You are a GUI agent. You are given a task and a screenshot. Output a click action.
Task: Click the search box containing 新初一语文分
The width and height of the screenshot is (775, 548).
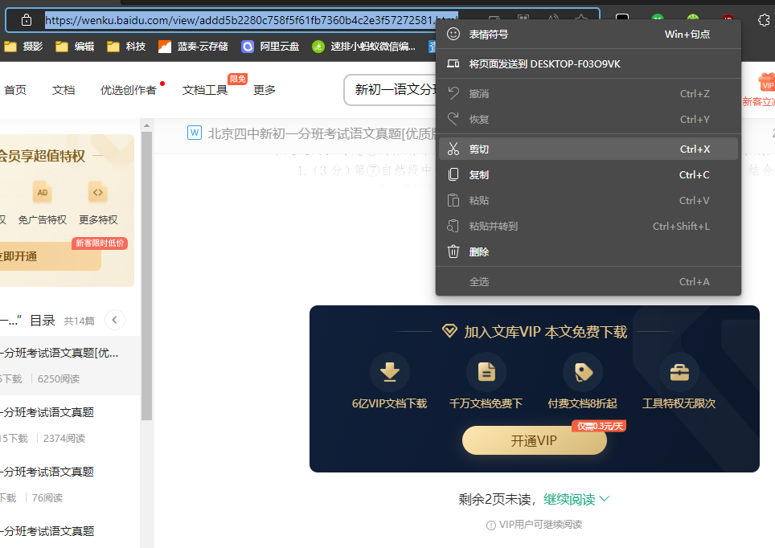(391, 89)
